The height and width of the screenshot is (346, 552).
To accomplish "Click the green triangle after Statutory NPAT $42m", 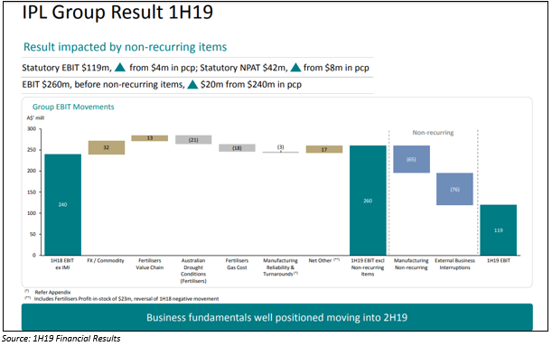I will (295, 67).
